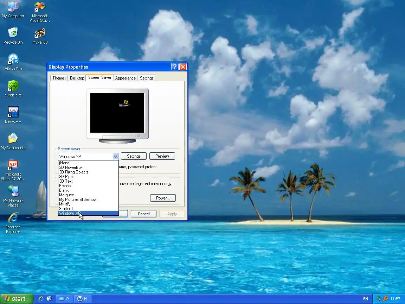Switch to the On-Screen Keyboard taskbar button

coord(64,299)
